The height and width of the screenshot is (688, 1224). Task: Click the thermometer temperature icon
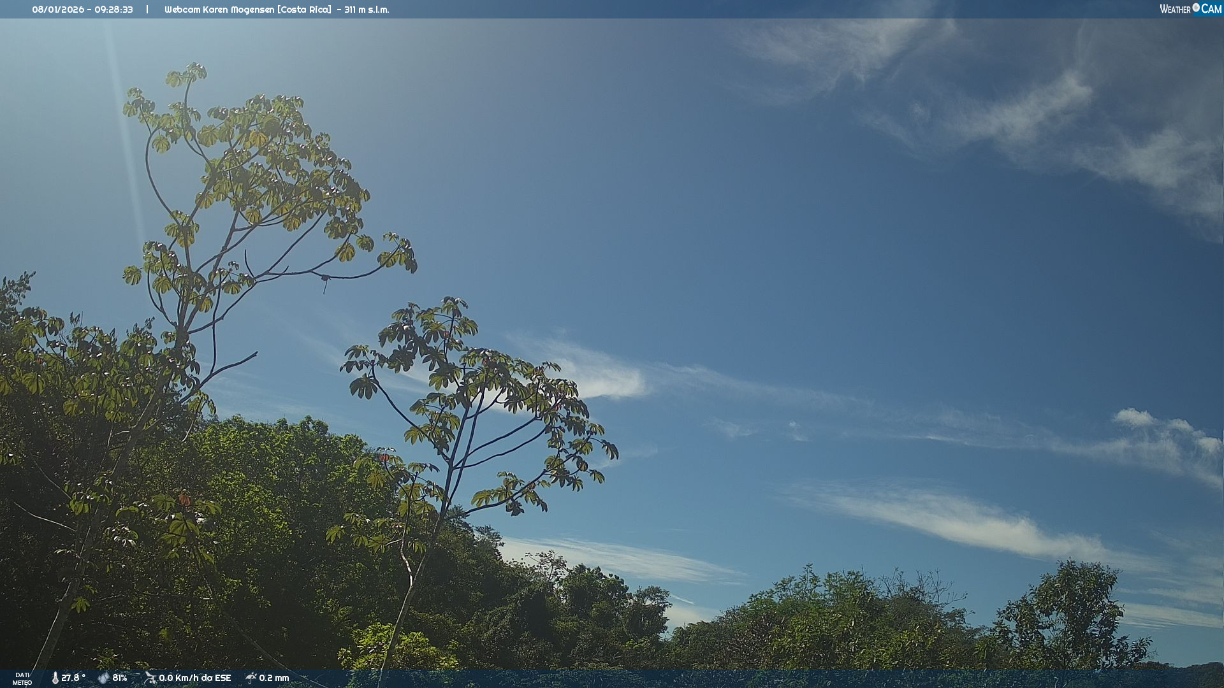[55, 678]
